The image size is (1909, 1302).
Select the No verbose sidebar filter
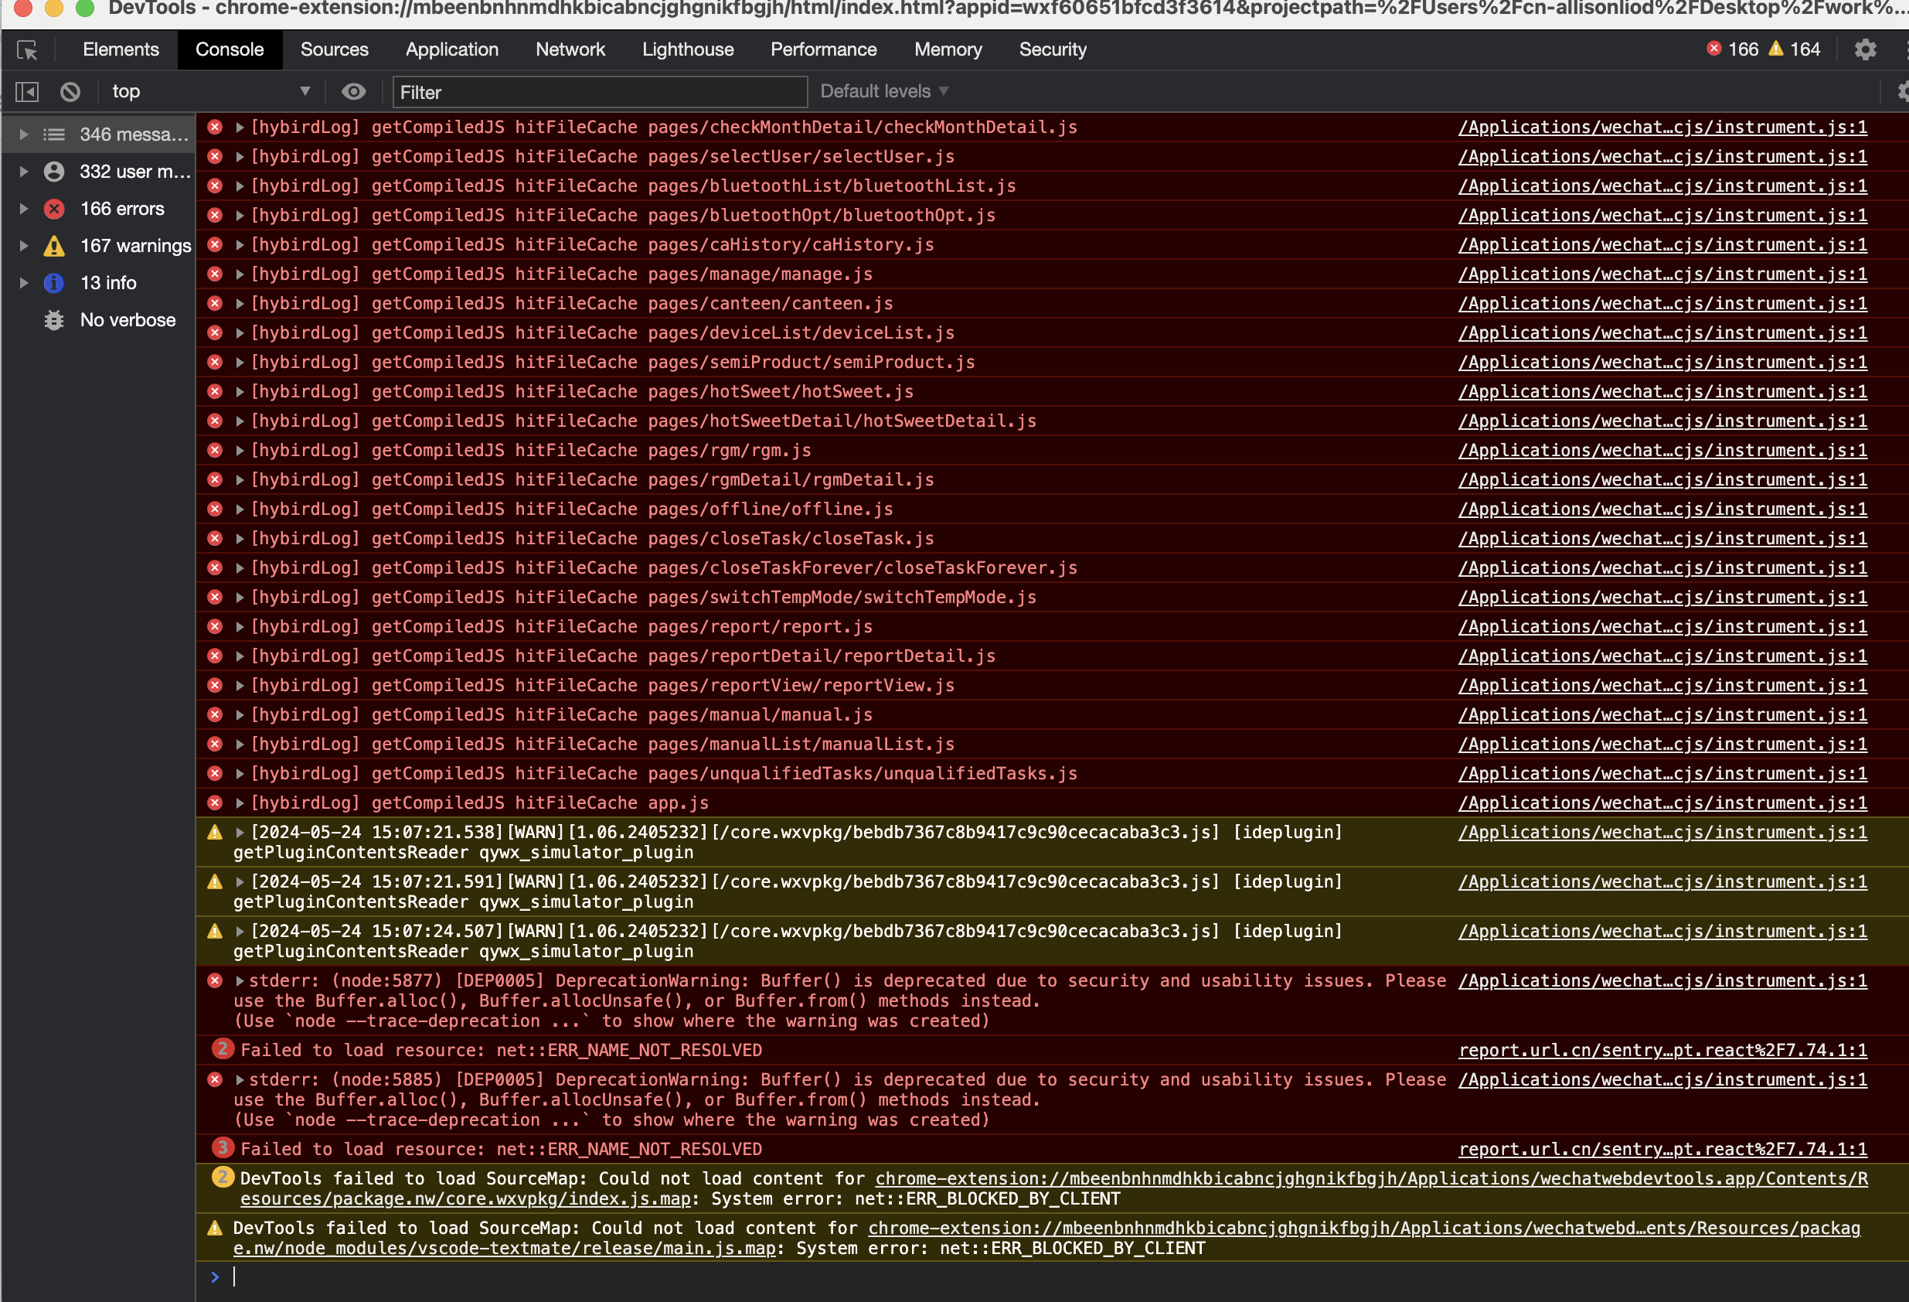[x=128, y=320]
